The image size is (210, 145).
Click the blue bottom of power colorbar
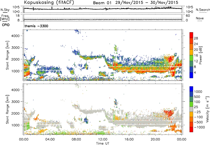click(191, 75)
